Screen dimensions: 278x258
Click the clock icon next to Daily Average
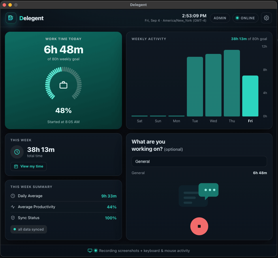pyautogui.click(x=13, y=196)
